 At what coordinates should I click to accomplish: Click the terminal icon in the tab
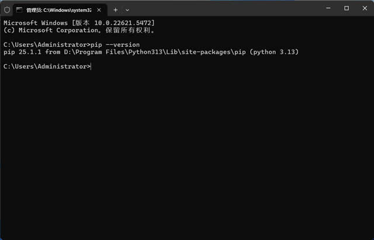click(x=19, y=10)
